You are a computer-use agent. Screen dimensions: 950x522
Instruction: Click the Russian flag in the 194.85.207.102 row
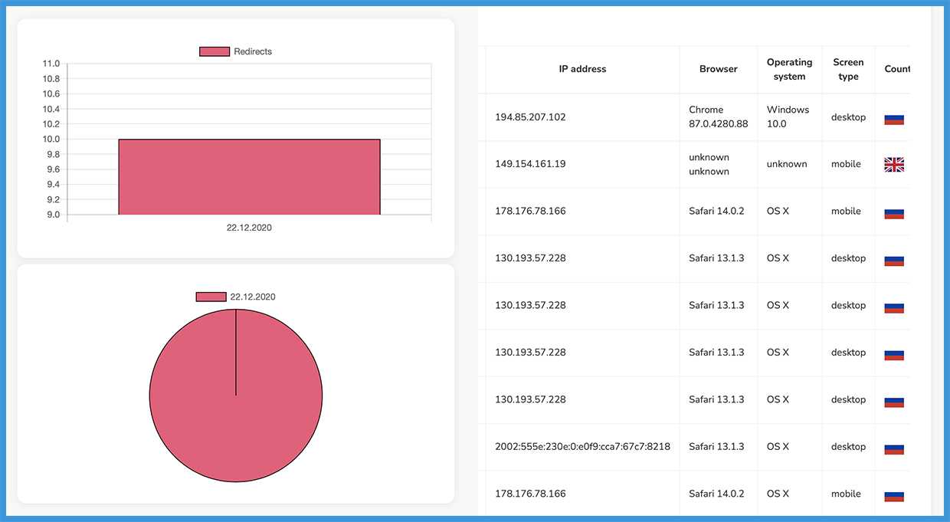[894, 118]
